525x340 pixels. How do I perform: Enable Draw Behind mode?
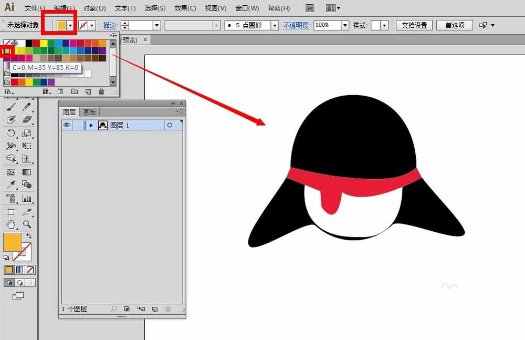20,283
